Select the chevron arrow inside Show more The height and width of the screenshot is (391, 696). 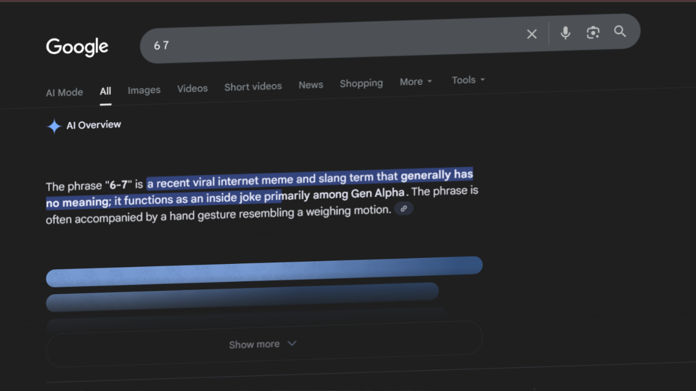[292, 343]
